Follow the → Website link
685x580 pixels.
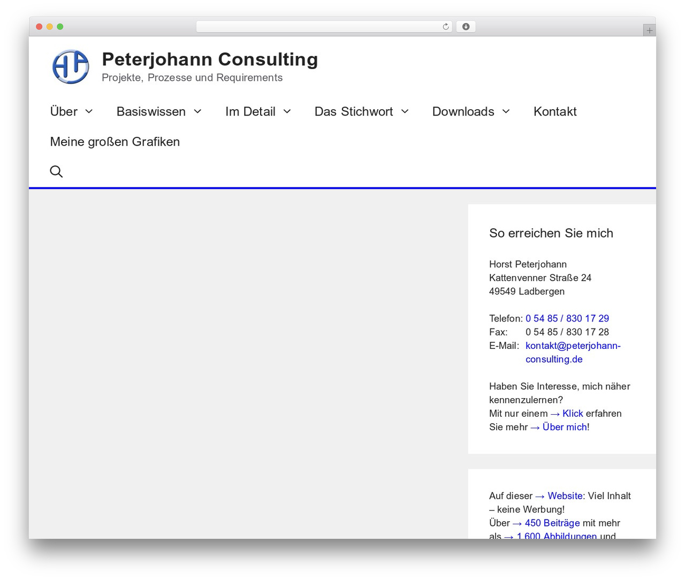click(x=559, y=496)
